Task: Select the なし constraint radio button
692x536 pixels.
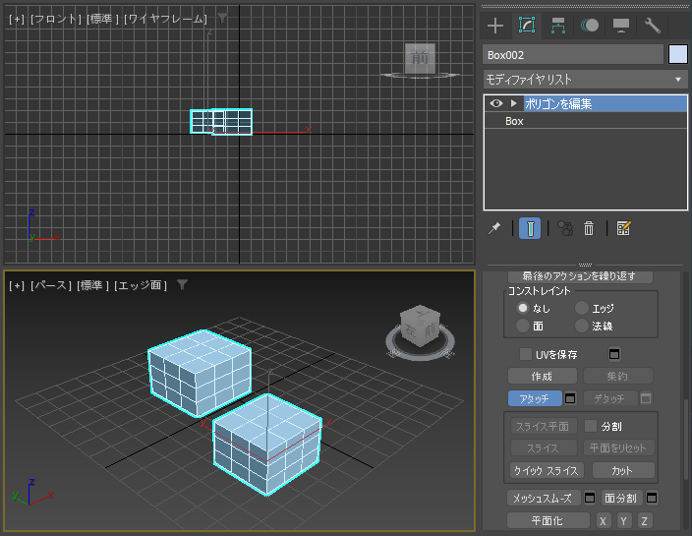Action: (523, 308)
